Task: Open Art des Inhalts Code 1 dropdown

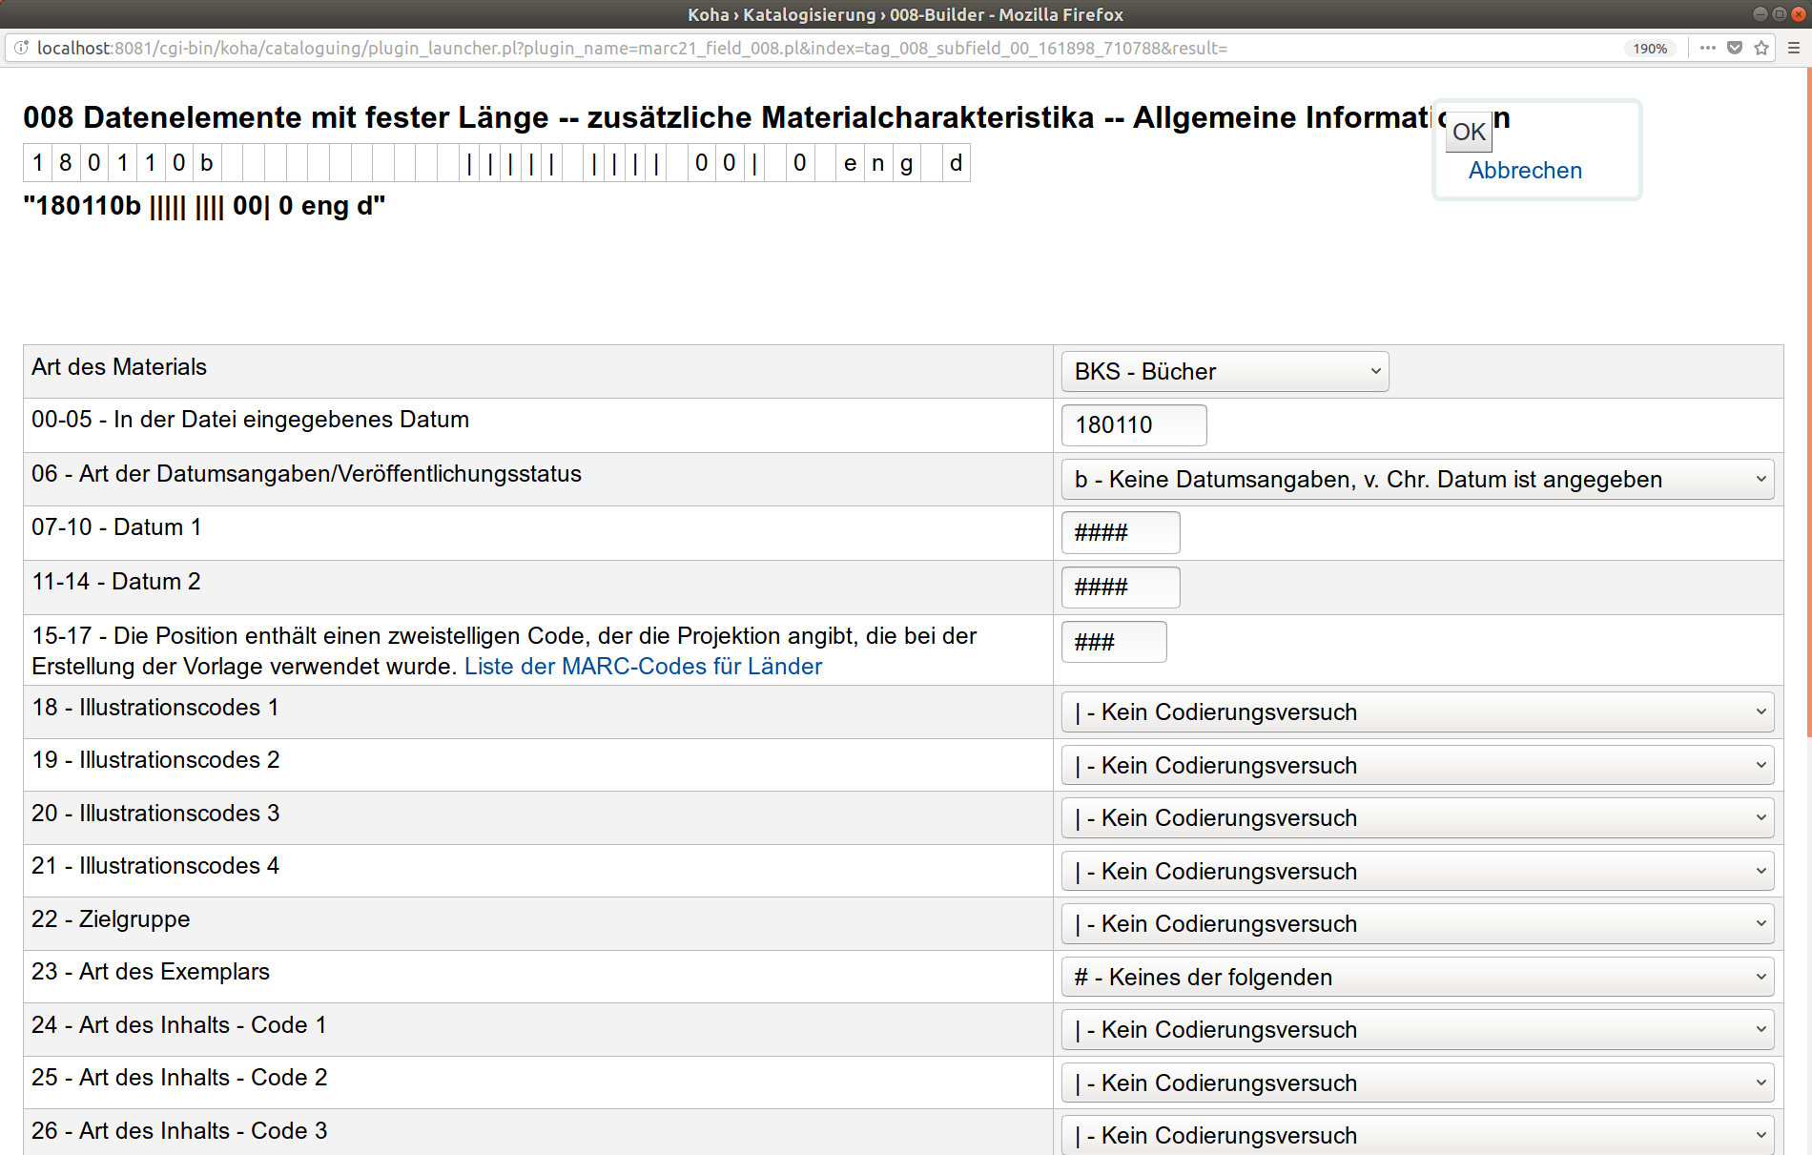Action: (x=1417, y=1030)
